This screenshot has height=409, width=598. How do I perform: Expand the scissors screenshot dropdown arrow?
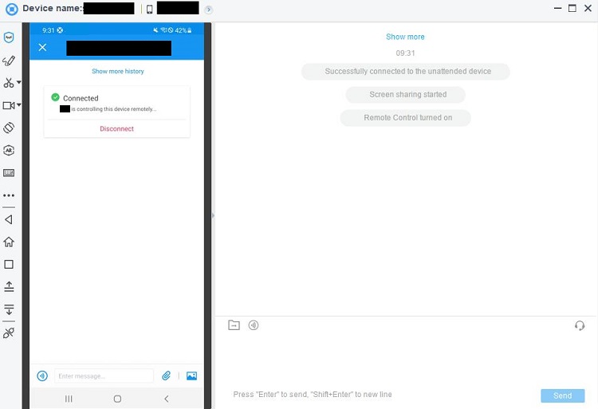19,82
